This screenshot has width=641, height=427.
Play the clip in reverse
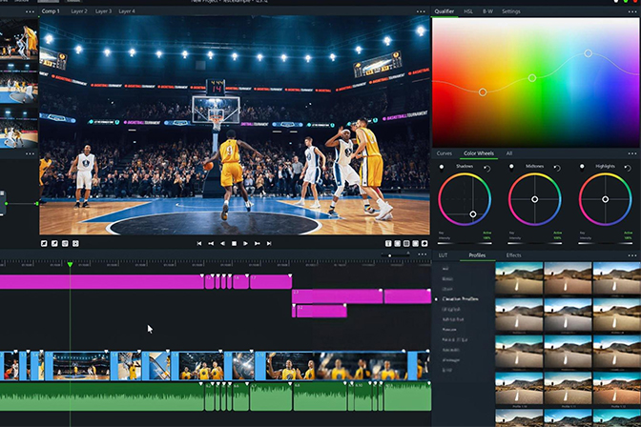pyautogui.click(x=223, y=244)
